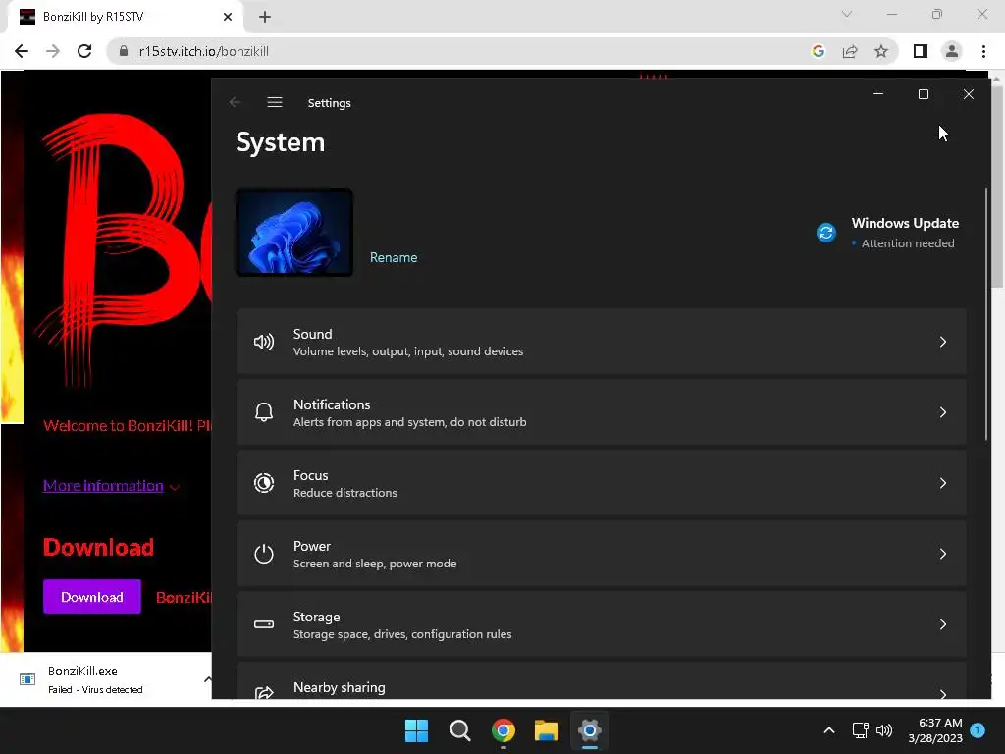
Task: Click the Welcome to BonziKill text
Action: pos(127,426)
